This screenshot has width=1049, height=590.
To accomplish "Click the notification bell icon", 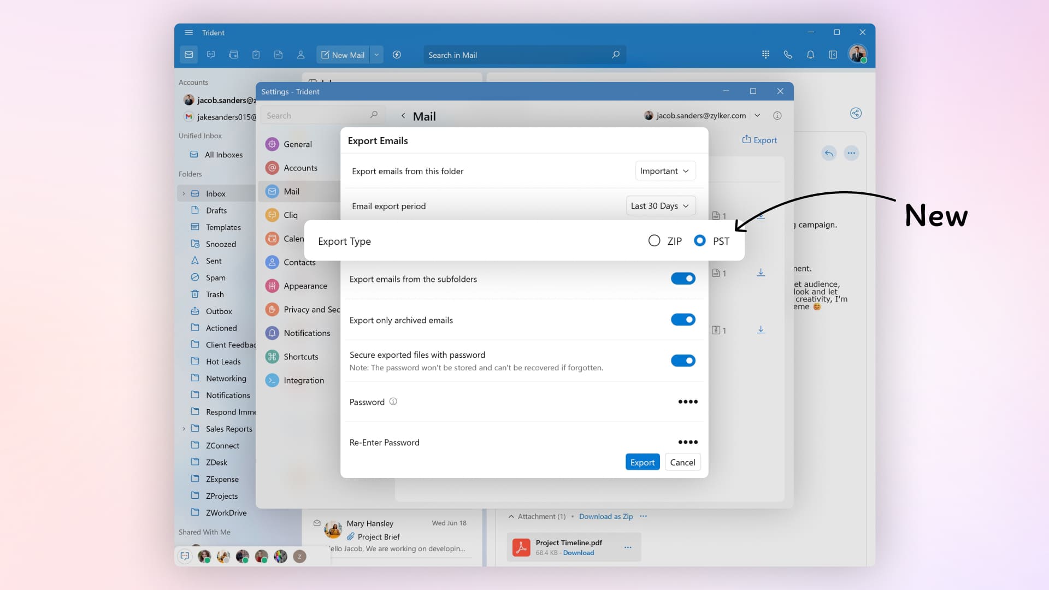I will 810,55.
